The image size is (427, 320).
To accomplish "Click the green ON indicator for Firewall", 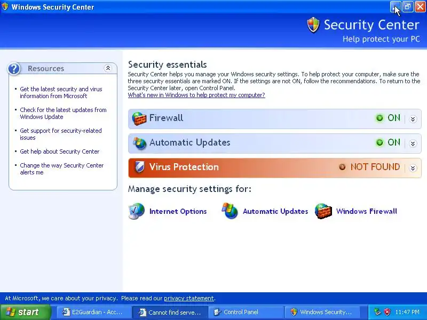I will pyautogui.click(x=379, y=118).
